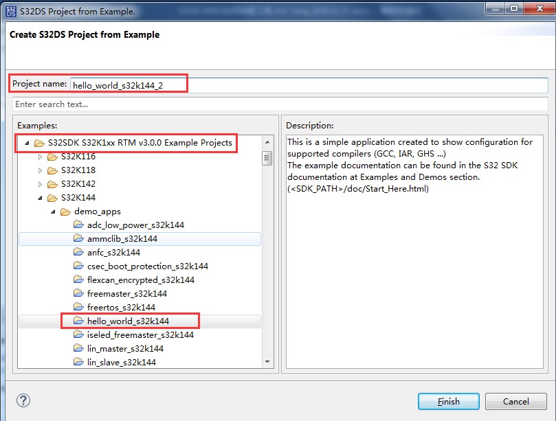Select lin_slave_s32k144 example
The width and height of the screenshot is (556, 421).
(x=122, y=362)
